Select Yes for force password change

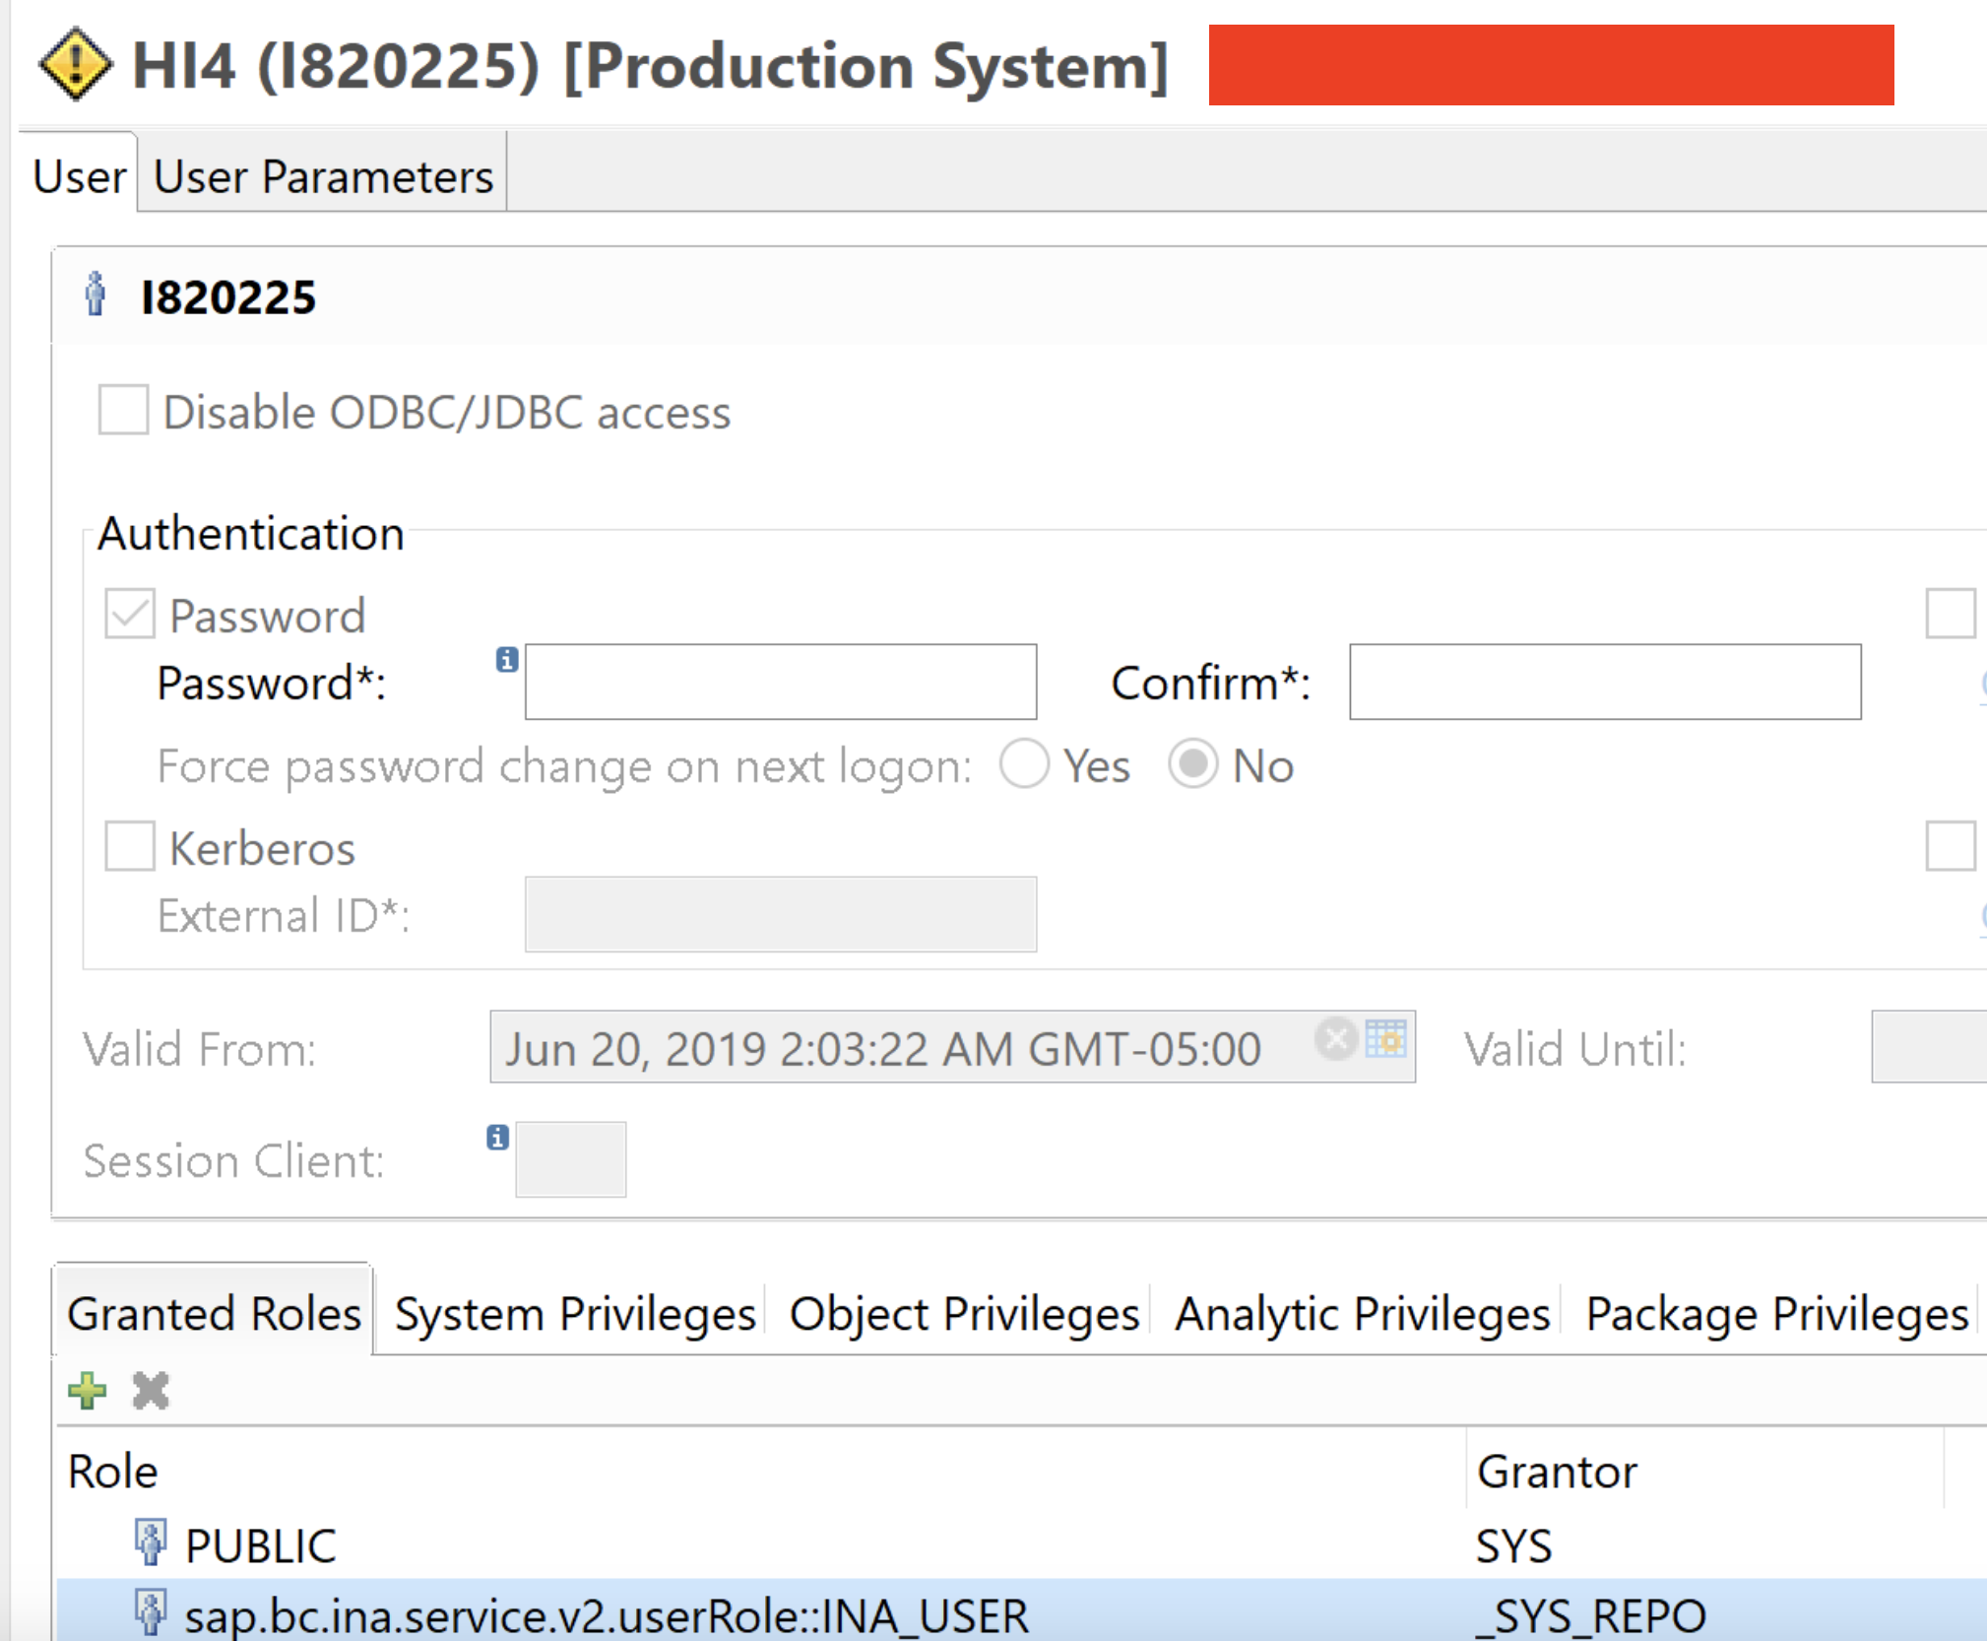(x=1024, y=765)
